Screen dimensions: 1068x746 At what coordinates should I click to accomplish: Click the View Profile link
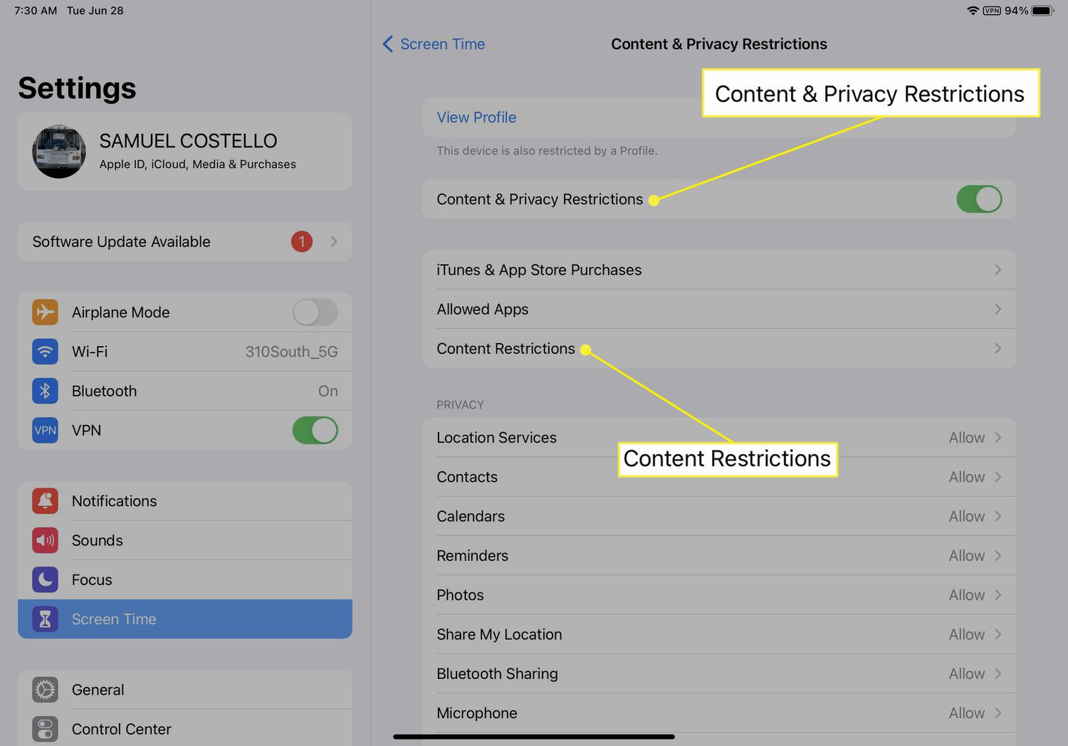point(476,117)
